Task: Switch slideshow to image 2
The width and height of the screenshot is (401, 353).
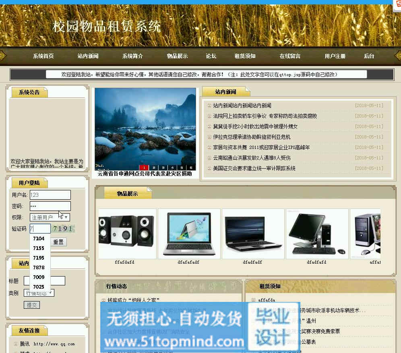Action: (x=154, y=168)
